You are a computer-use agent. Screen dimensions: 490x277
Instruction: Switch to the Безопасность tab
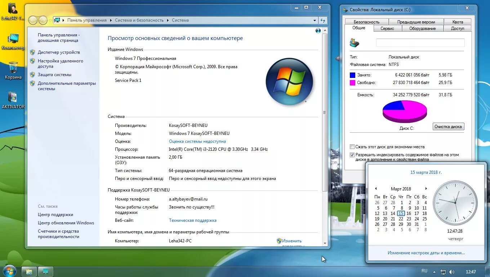tap(366, 22)
